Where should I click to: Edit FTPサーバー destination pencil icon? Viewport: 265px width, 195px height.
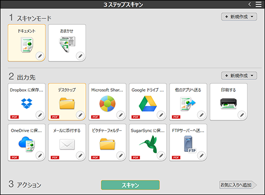(x=201, y=156)
